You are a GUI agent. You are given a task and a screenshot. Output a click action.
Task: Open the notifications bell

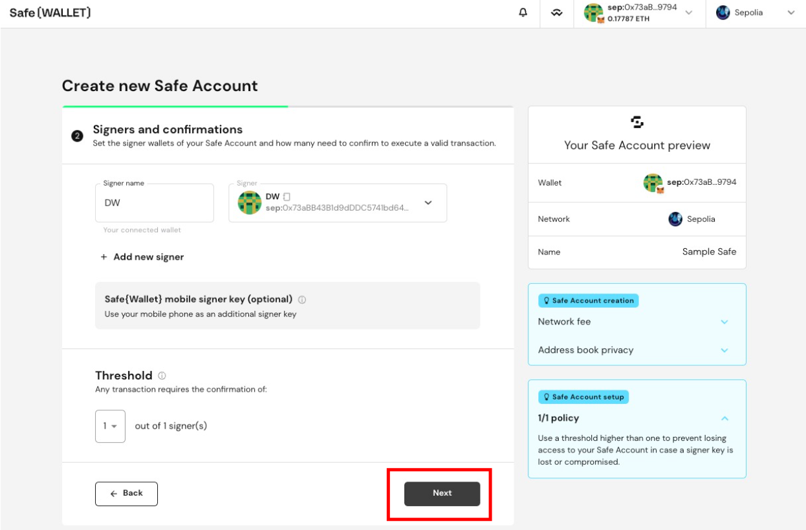(523, 13)
